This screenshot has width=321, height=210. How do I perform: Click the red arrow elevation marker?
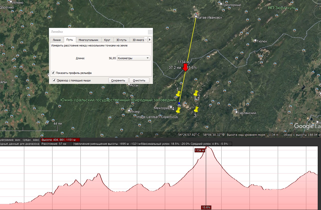[x=185, y=67]
